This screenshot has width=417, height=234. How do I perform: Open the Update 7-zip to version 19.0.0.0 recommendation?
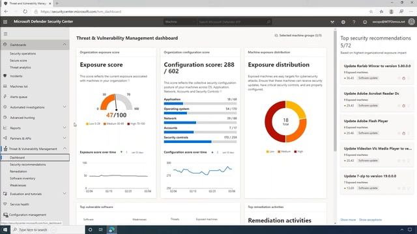[369, 176]
